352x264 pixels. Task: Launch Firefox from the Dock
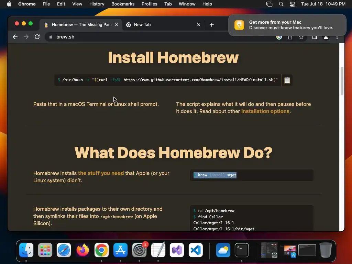[82, 250]
